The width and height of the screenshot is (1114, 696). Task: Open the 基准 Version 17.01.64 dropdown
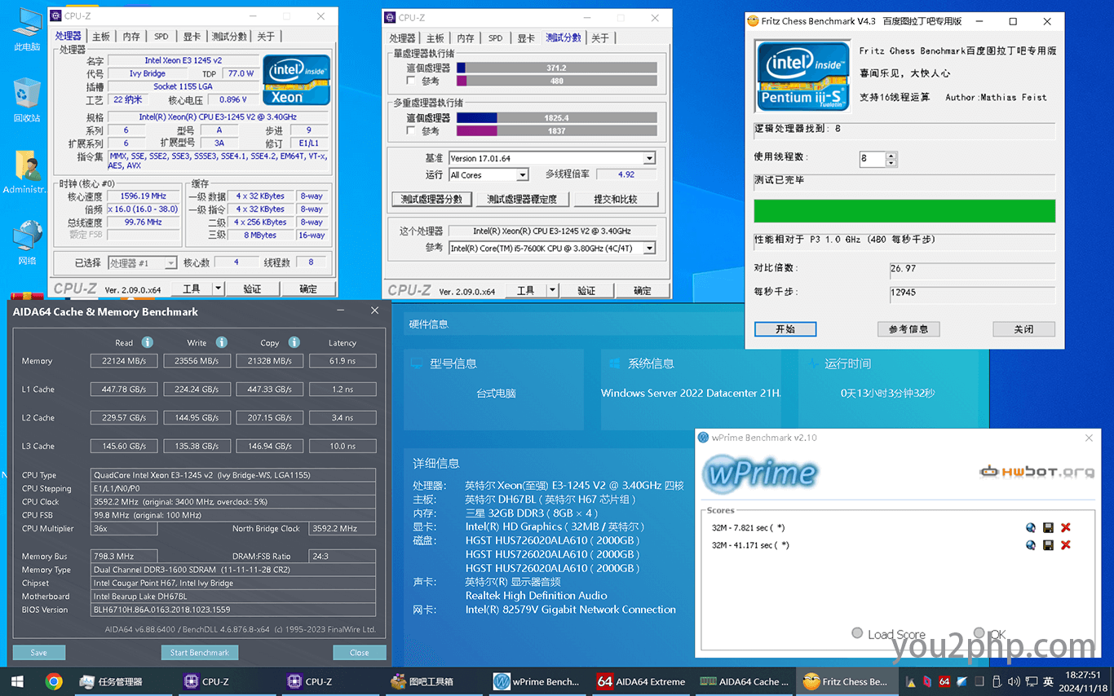[x=552, y=158]
